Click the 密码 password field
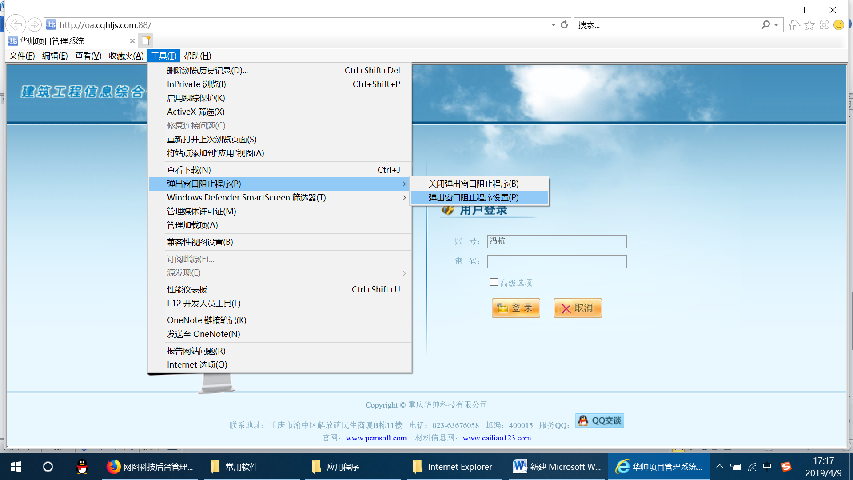853x480 pixels. pos(556,261)
